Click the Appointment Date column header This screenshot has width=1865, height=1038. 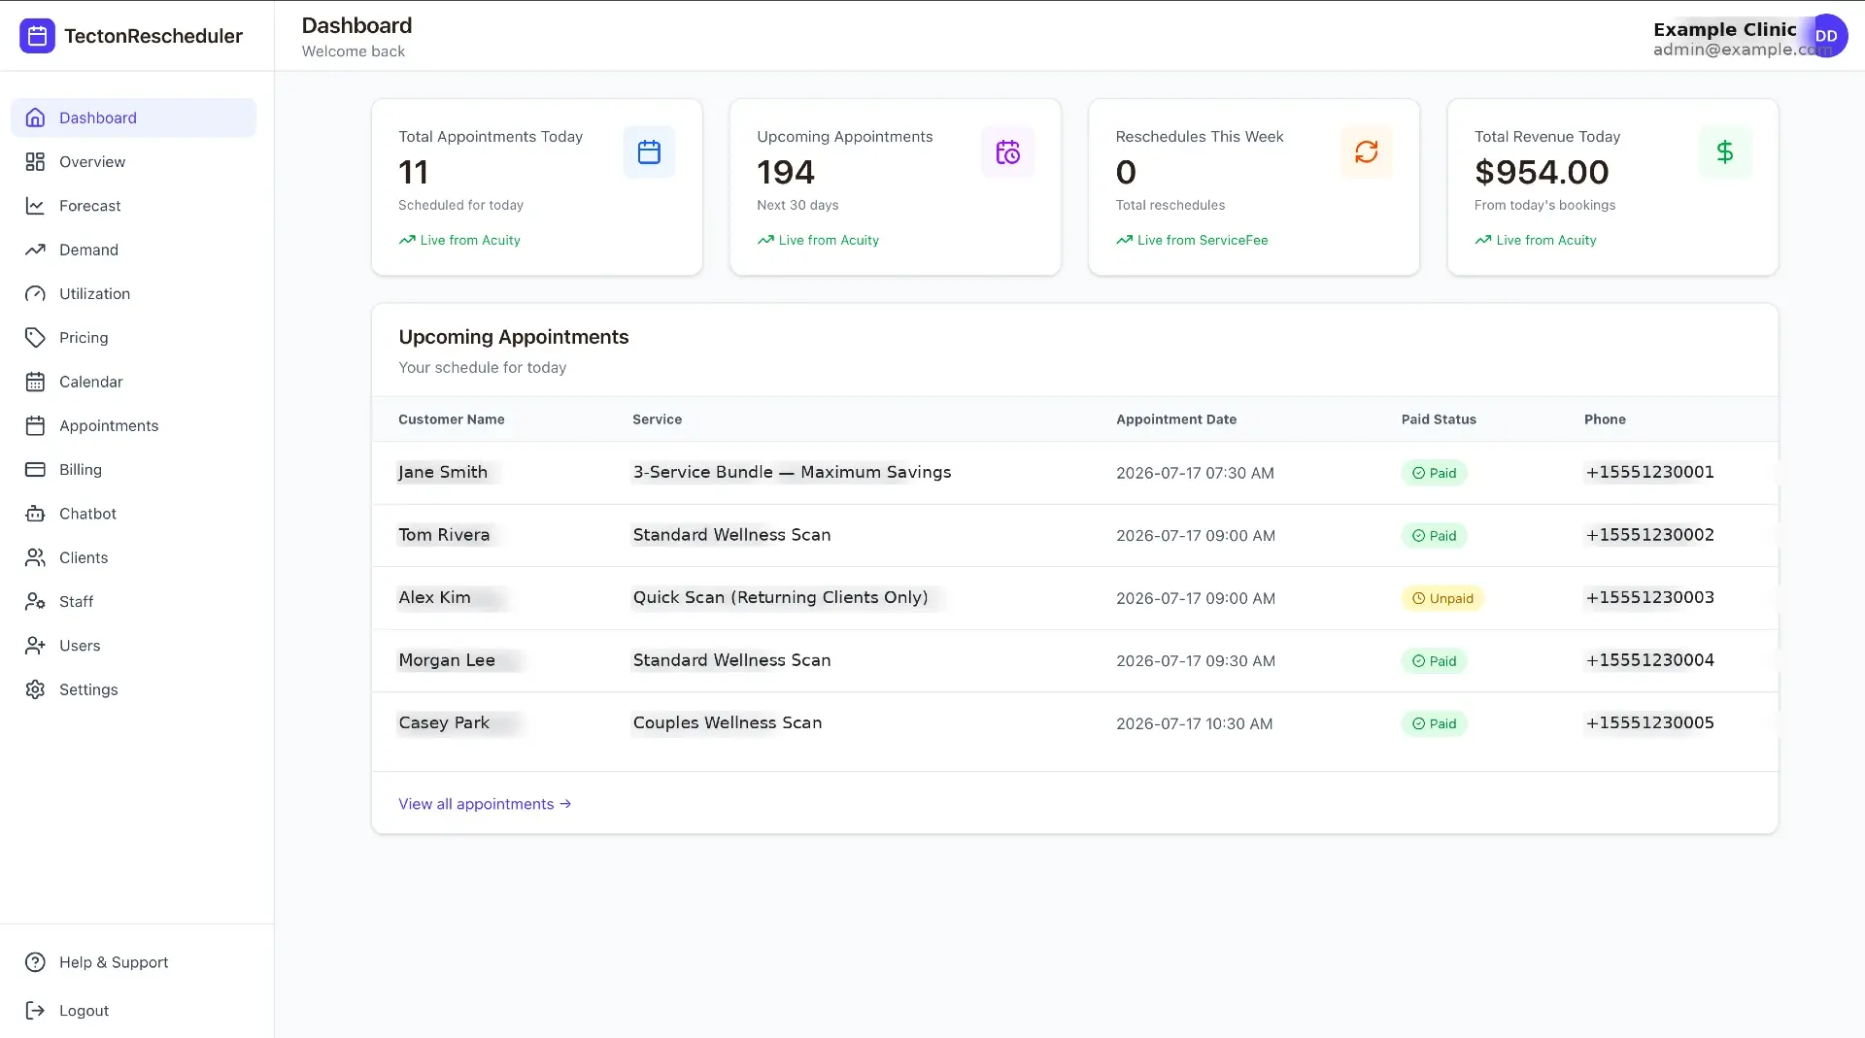pyautogui.click(x=1176, y=419)
